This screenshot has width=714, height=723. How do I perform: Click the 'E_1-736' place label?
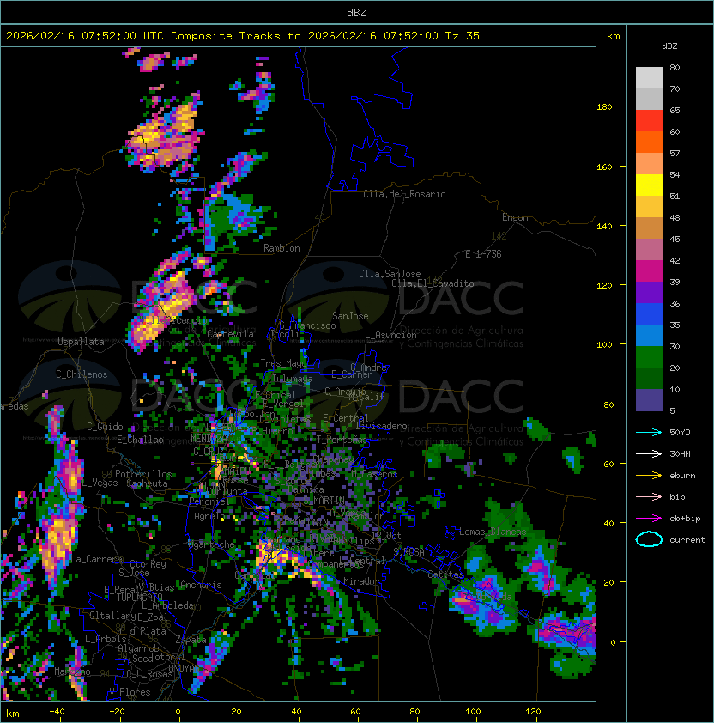483,254
